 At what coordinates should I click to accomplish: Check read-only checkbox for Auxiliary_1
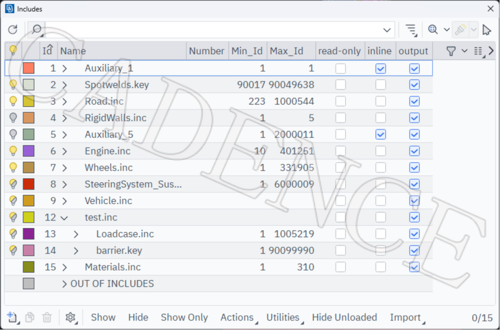tap(341, 68)
